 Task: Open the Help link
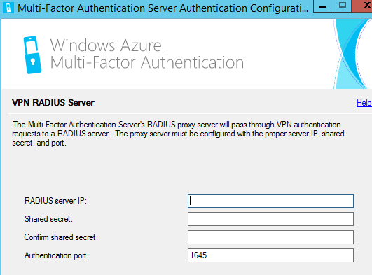364,103
